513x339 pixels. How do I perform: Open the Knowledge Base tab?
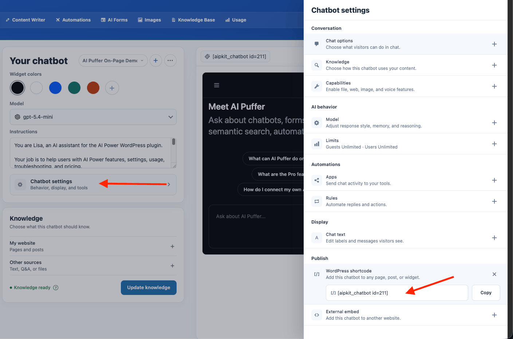coord(193,20)
